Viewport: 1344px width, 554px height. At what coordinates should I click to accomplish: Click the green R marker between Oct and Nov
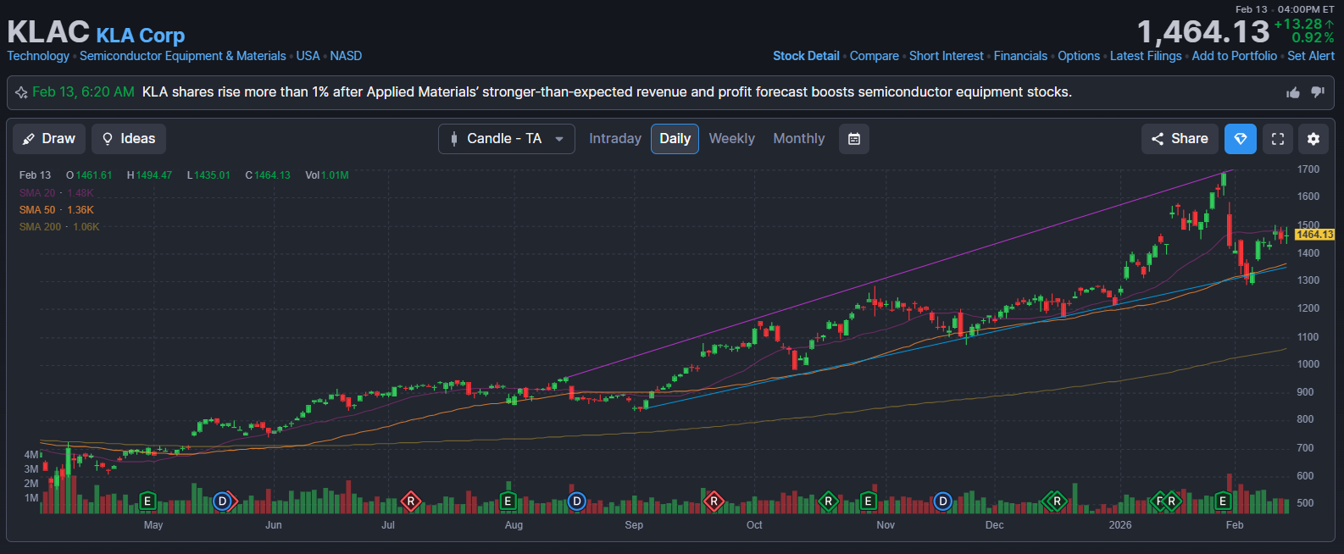pyautogui.click(x=829, y=501)
